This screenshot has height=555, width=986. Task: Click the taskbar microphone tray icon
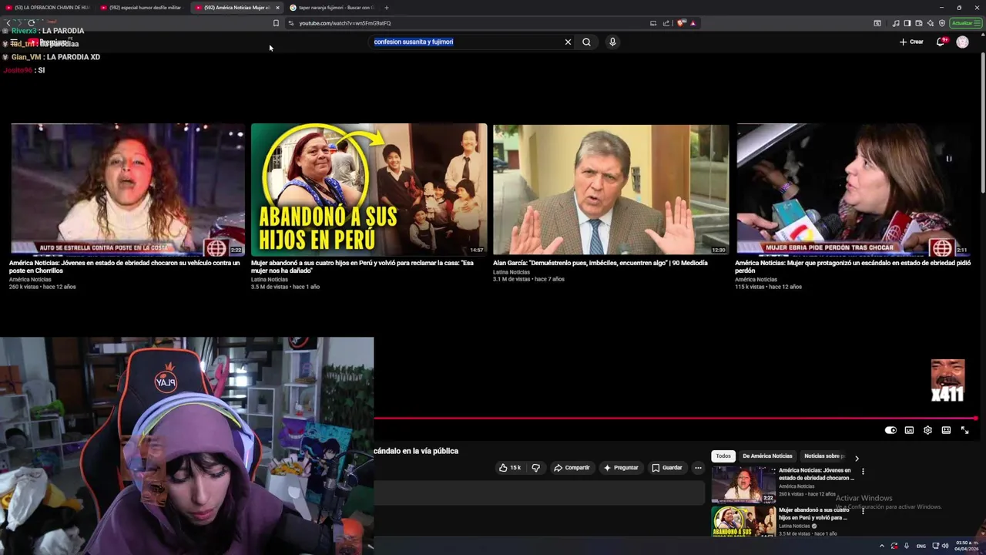(907, 546)
